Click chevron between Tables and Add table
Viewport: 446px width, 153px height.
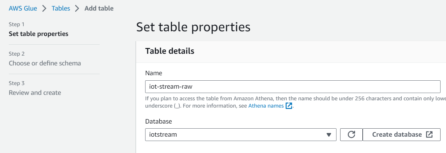pyautogui.click(x=77, y=8)
